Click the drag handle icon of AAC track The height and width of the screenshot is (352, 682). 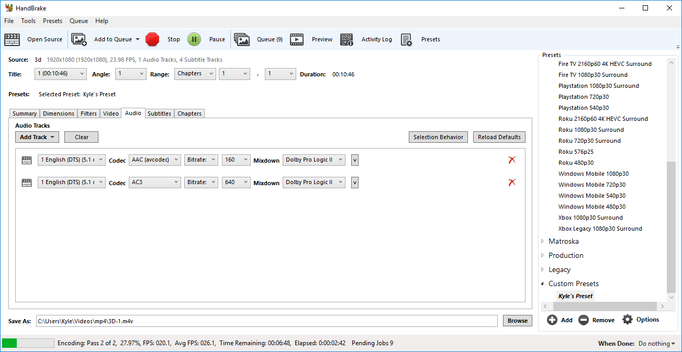point(27,161)
